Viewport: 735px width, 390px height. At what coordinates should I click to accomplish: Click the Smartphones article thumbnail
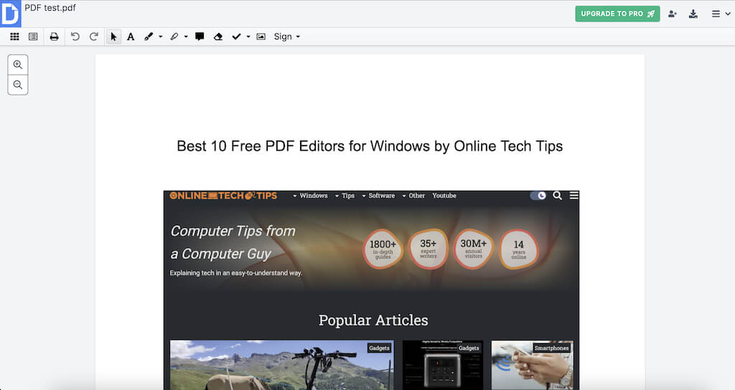tap(532, 365)
